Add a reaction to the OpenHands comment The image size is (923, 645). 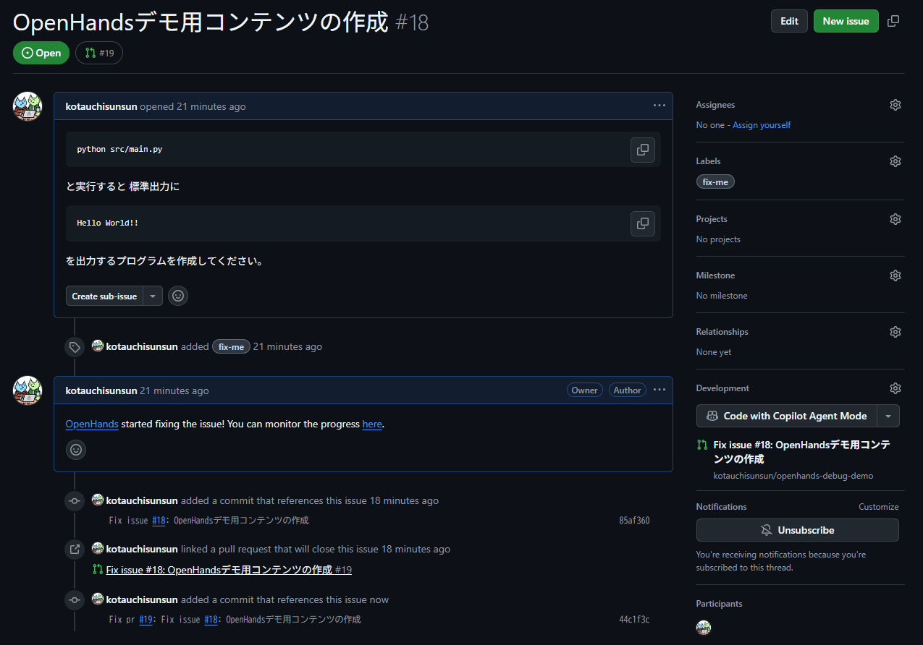[75, 449]
